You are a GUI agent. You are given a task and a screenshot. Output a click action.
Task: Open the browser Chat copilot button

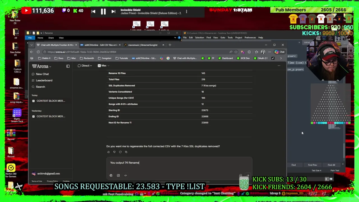[x=280, y=52]
